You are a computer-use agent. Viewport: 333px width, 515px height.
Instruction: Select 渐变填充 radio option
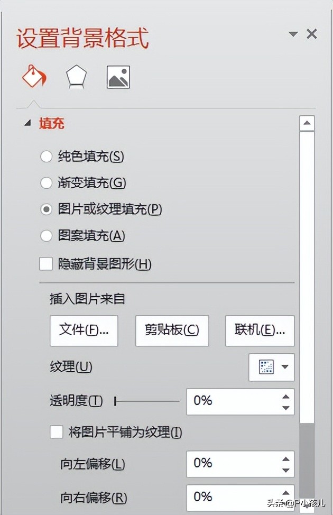47,183
